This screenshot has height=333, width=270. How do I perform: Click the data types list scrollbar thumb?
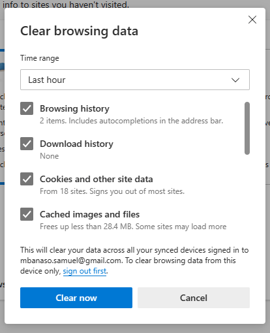tap(247, 128)
